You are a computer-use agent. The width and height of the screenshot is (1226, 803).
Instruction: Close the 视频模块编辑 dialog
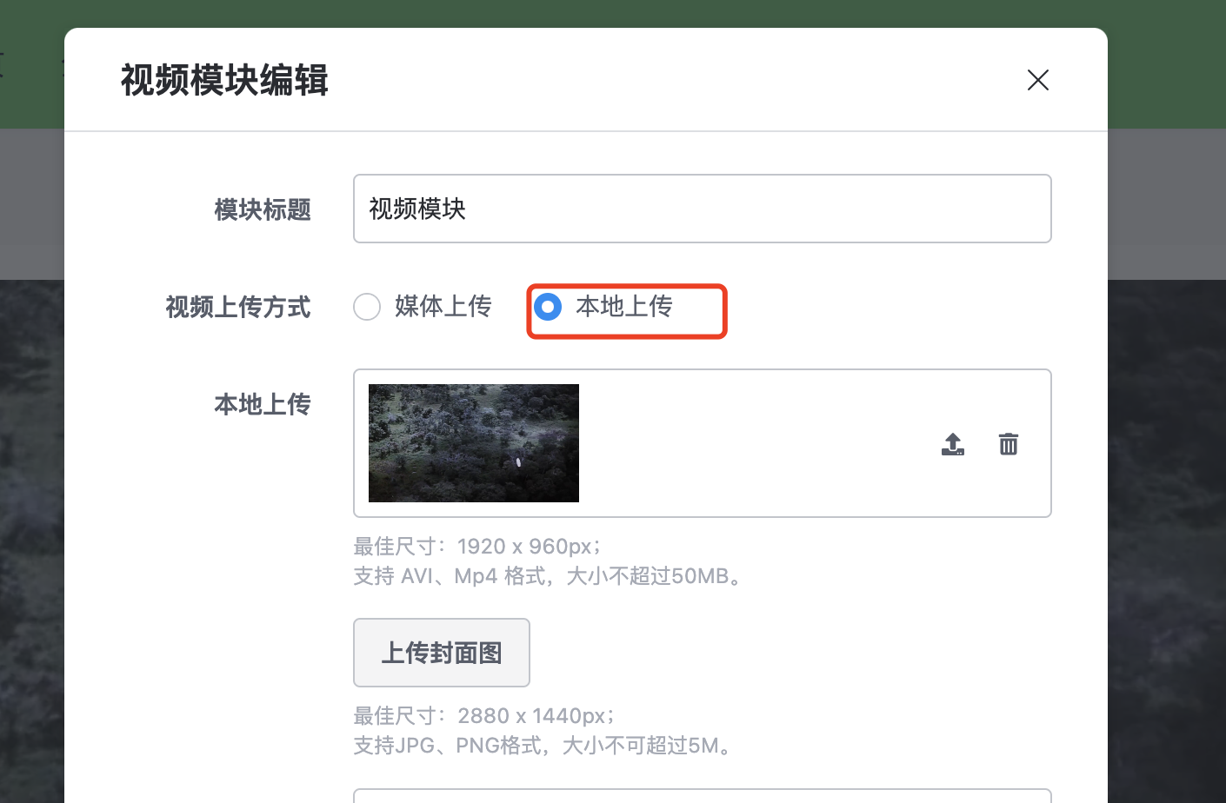tap(1037, 80)
